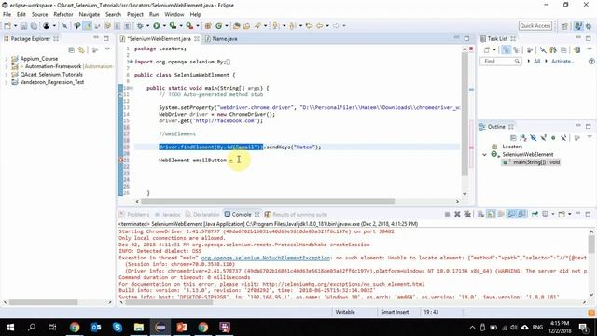Image resolution: width=597 pixels, height=336 pixels.
Task: Click the All filter link in Task List
Action: [x=537, y=62]
